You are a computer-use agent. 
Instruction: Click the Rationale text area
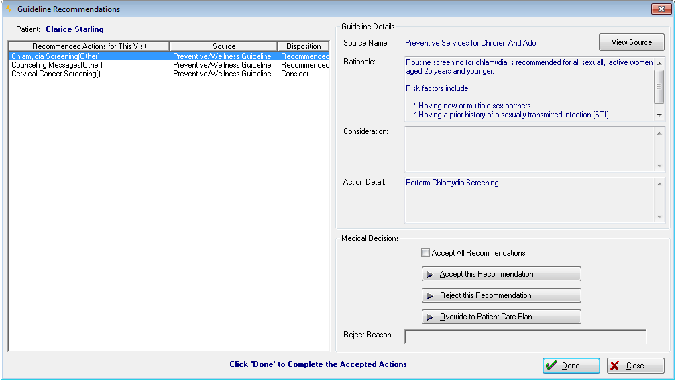point(529,88)
